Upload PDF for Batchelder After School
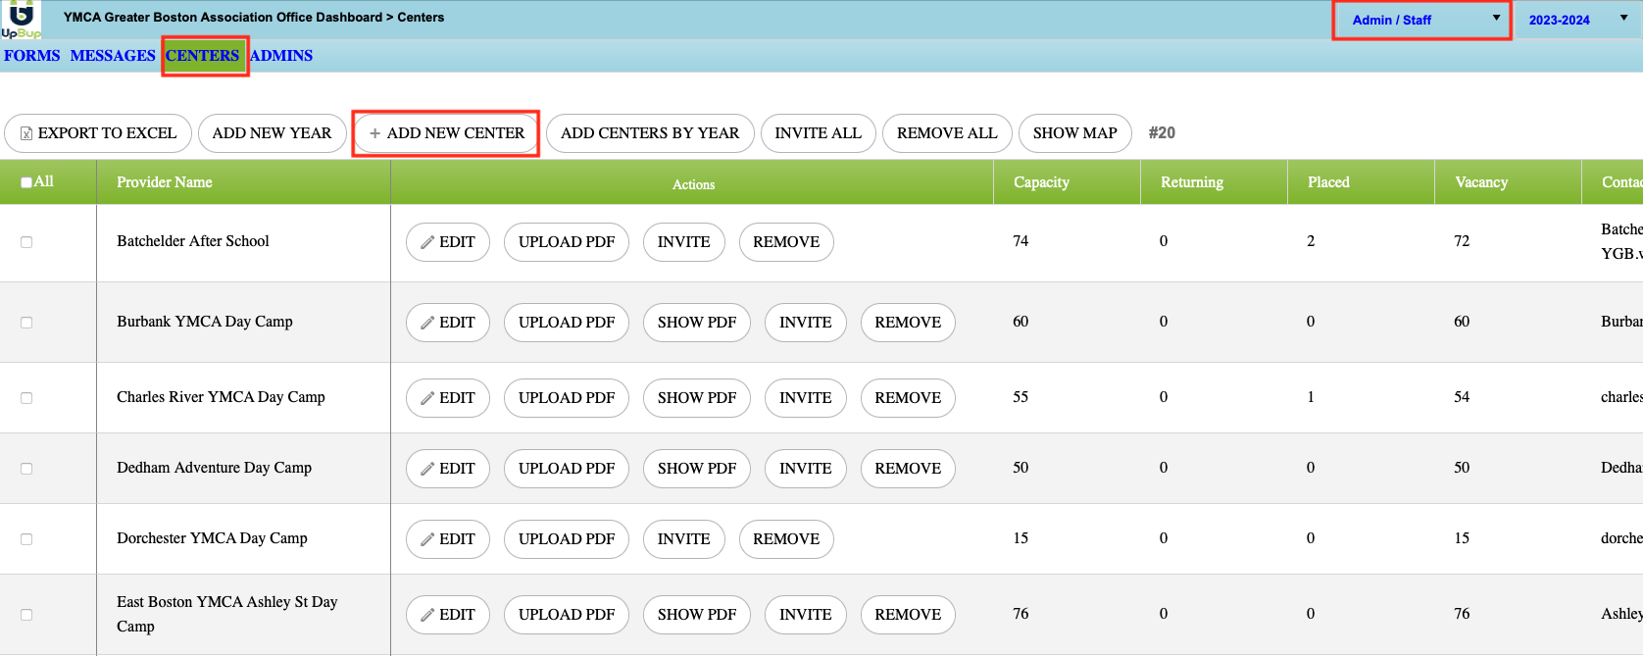1643x656 pixels. coord(567,242)
